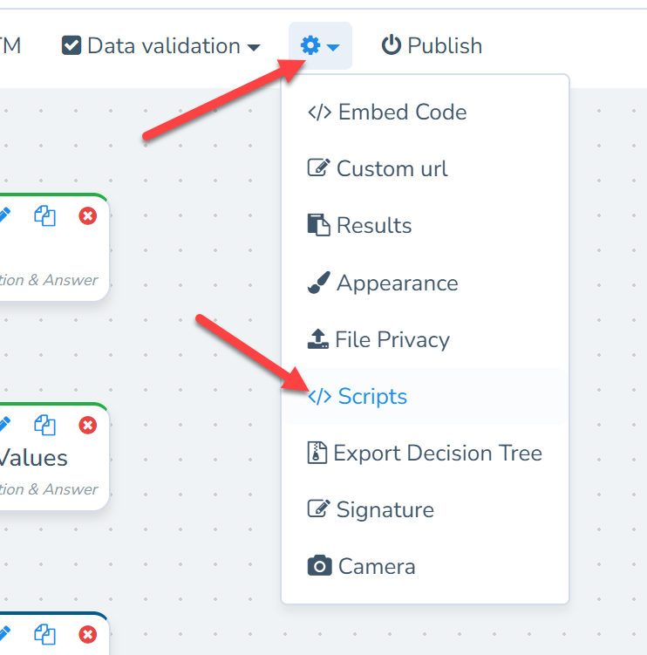
Task: Delete the Values node
Action: point(88,425)
